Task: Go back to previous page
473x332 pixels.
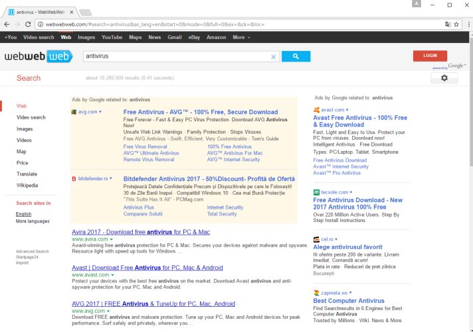Action: [x=7, y=25]
